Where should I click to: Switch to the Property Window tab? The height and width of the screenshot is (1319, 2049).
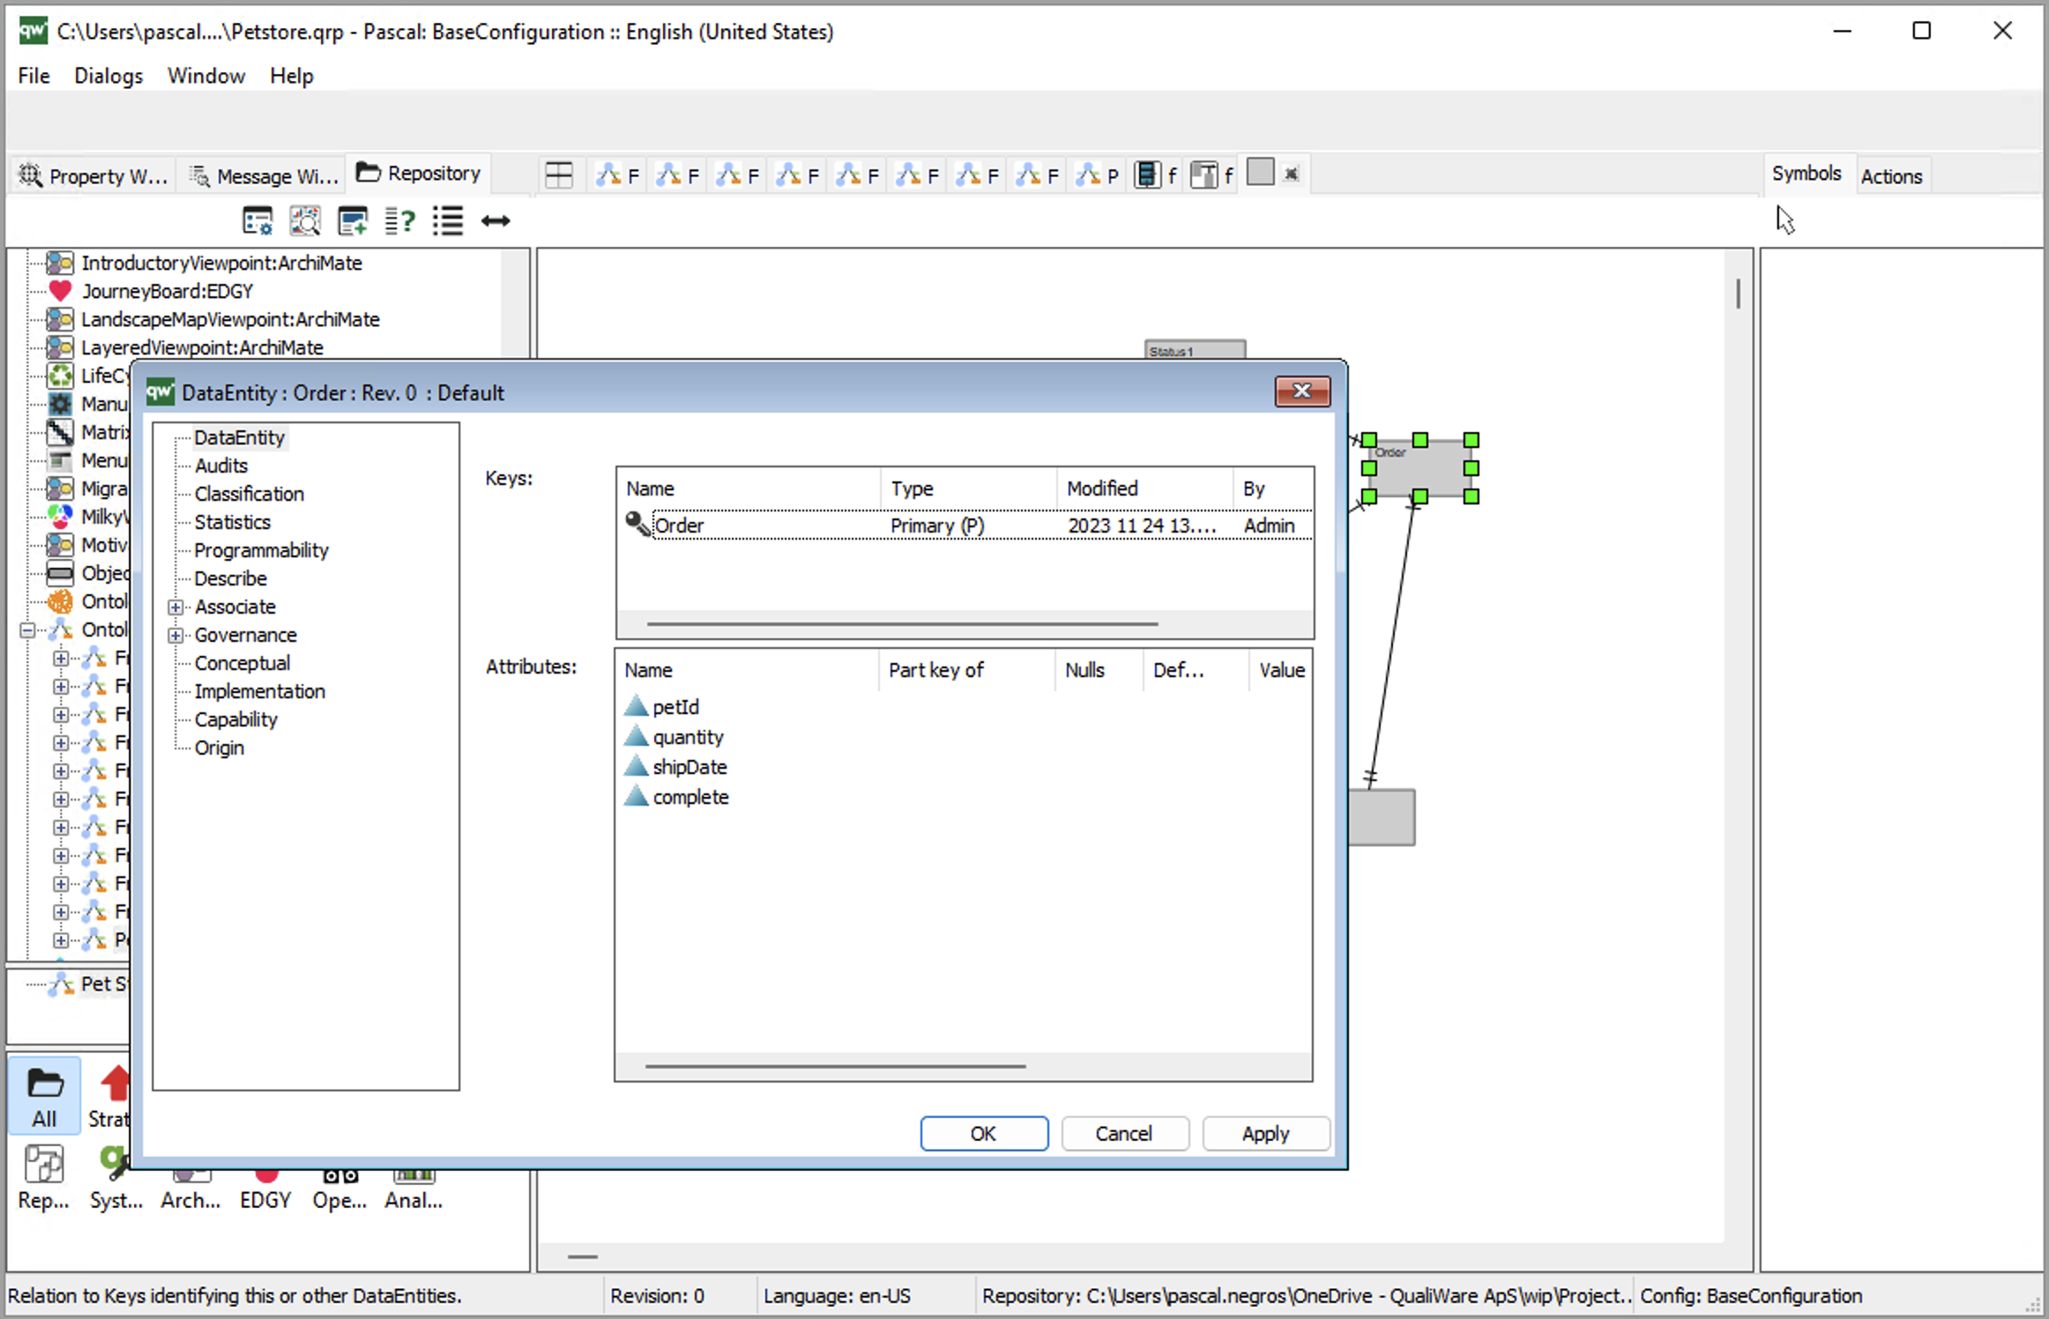tap(93, 175)
